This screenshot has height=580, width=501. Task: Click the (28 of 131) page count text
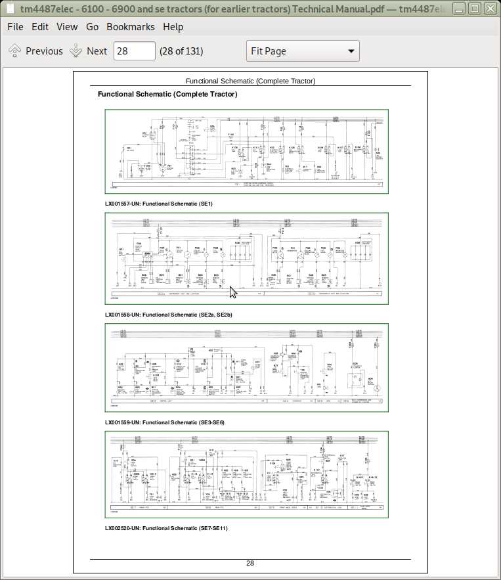pyautogui.click(x=181, y=51)
